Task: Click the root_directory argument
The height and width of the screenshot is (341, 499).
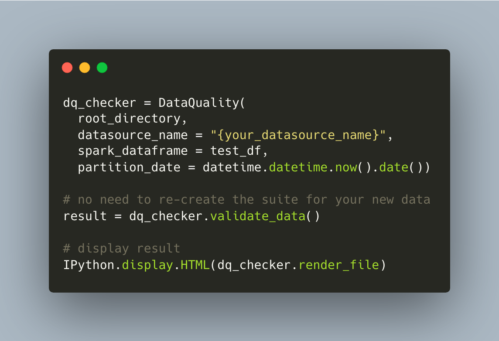Action: tap(129, 119)
